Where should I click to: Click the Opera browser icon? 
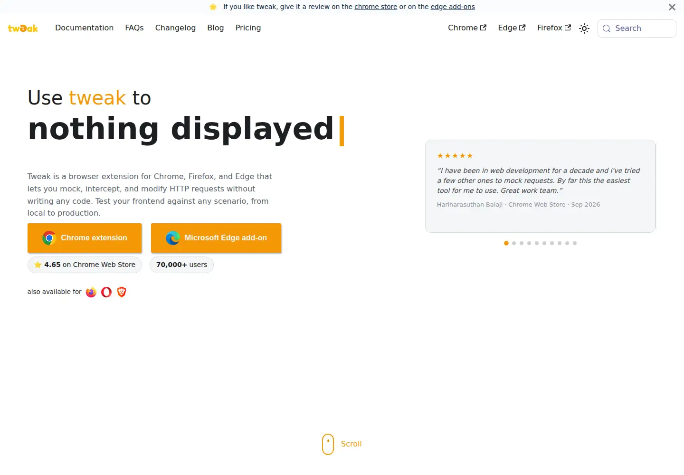[106, 292]
